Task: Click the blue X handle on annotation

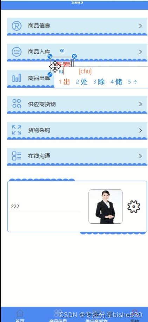Action: point(74,56)
